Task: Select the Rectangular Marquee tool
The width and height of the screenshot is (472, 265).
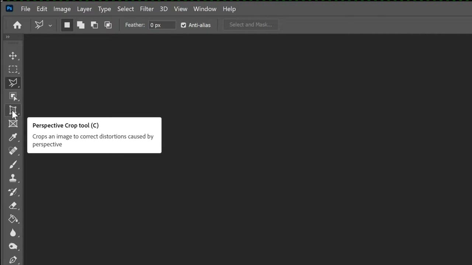Action: tap(13, 69)
